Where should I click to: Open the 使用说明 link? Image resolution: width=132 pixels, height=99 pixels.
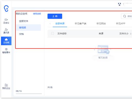tap(37, 14)
